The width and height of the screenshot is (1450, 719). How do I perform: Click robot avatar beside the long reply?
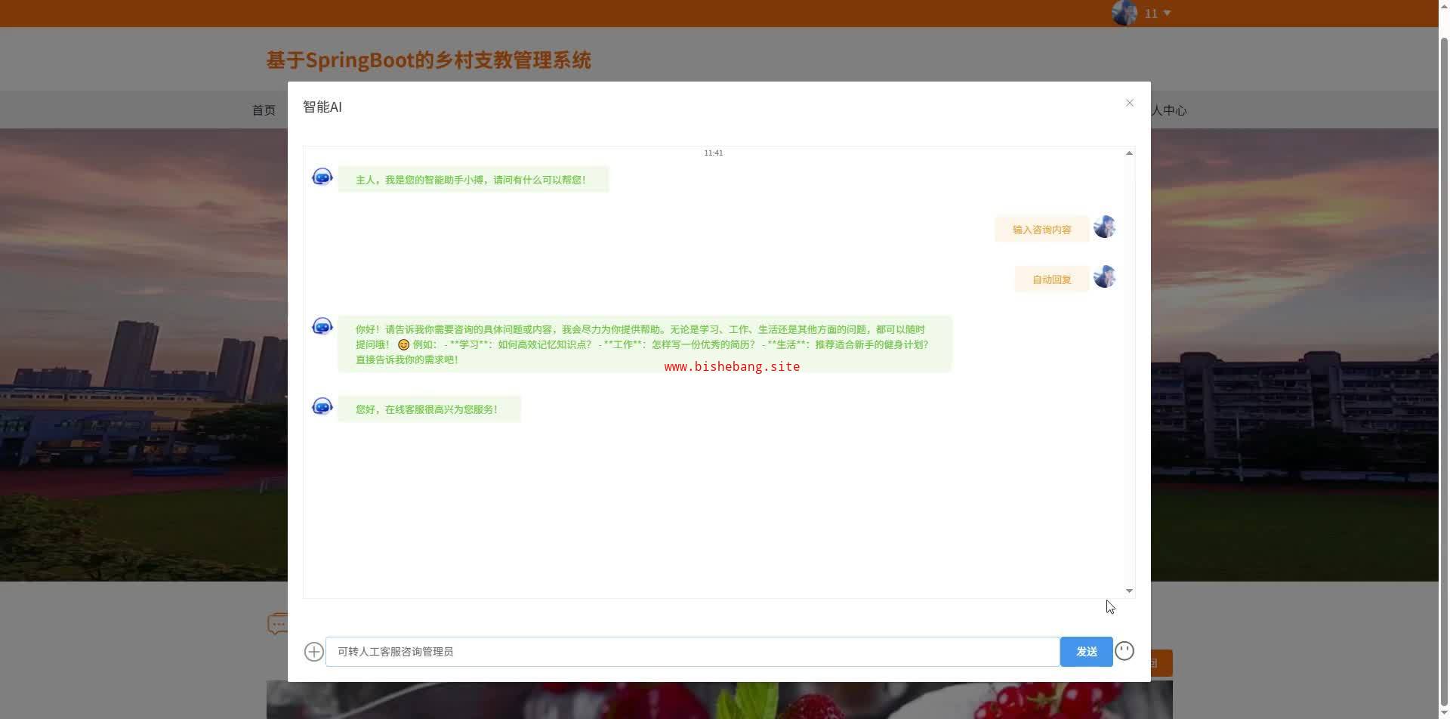pos(322,326)
